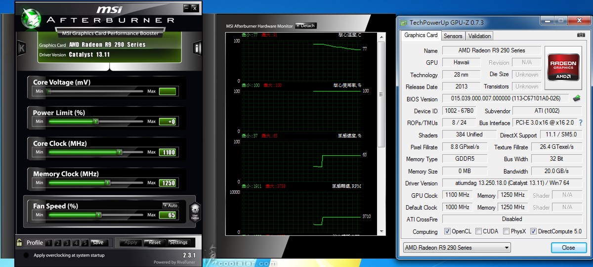The height and width of the screenshot is (267, 593).
Task: Select profile slot 5
Action: click(x=85, y=243)
